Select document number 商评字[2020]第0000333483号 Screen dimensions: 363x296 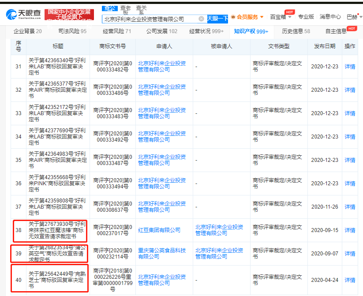coord(112,113)
